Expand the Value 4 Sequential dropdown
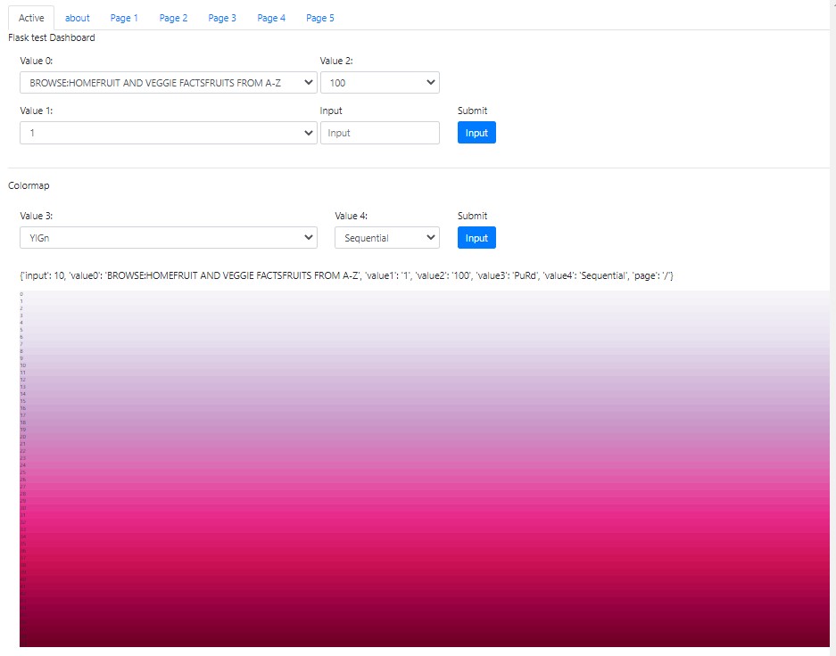 coord(386,237)
